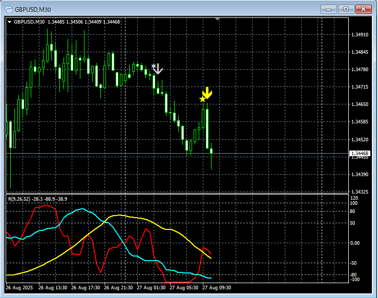Click the 26 Aug 17:30 time label
This screenshot has width=378, height=298.
[x=86, y=288]
